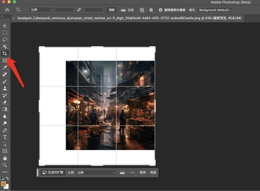Image resolution: width=260 pixels, height=191 pixels.
Task: Select the Type tool
Action: point(5,137)
